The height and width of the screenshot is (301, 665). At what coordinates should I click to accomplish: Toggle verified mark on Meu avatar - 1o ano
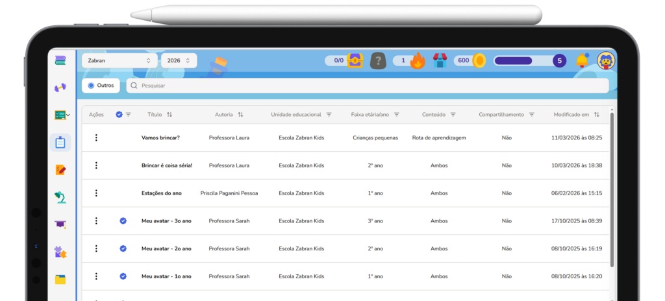point(123,276)
